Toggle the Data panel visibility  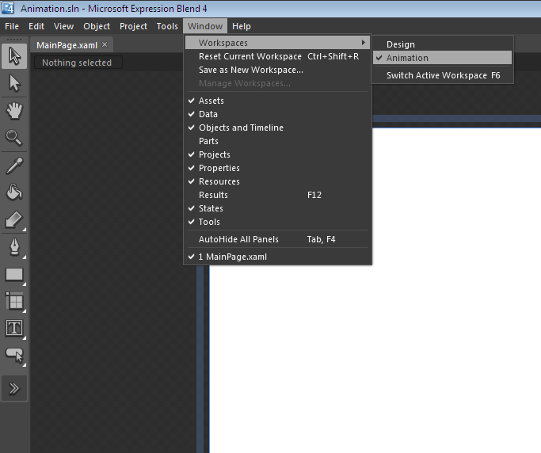coord(278,114)
